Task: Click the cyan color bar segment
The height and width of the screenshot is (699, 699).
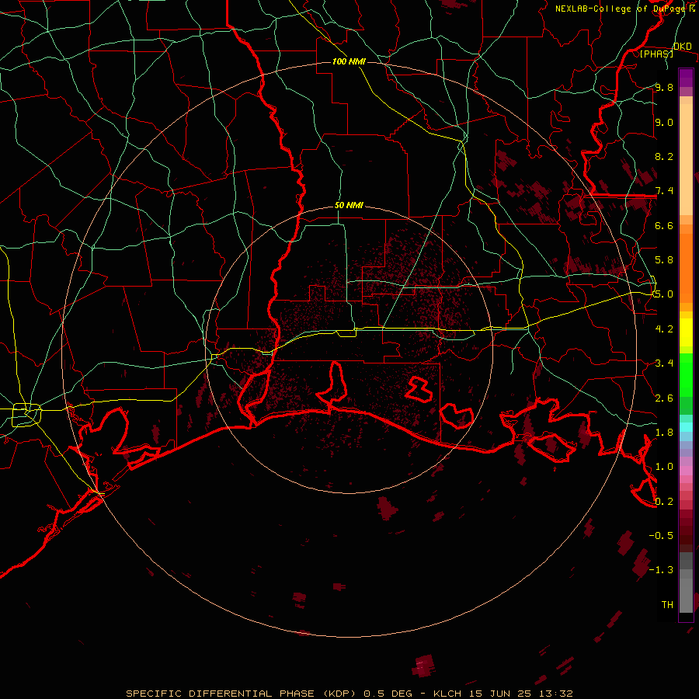Action: [686, 427]
